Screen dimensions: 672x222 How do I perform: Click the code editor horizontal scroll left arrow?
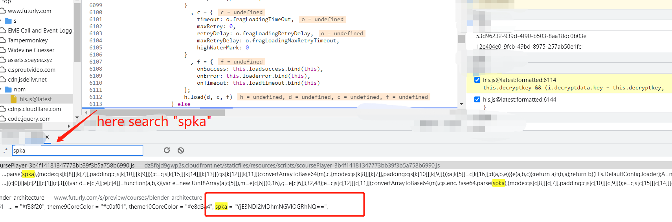pyautogui.click(x=86, y=113)
